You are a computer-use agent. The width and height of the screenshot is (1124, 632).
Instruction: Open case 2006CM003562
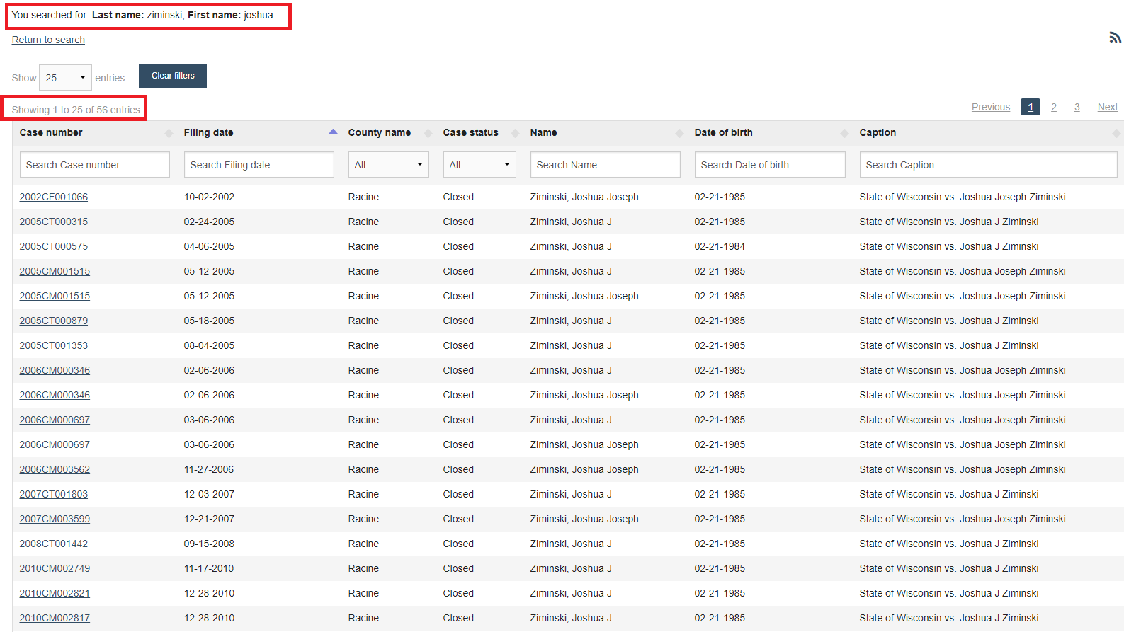coord(55,469)
